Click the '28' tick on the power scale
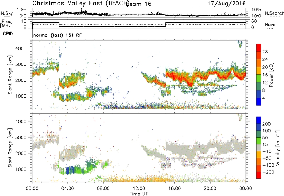The height and width of the screenshot is (196, 284). (265, 52)
